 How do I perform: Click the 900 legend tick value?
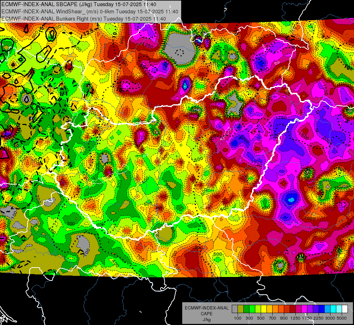(x=284, y=318)
